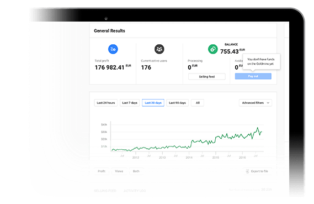Viewport: 314px width, 204px height.
Task: Switch chart to Views mode
Action: coord(119,171)
